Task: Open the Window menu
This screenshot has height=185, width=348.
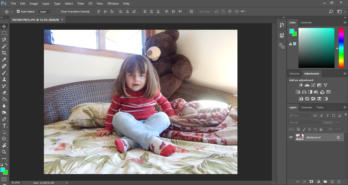Action: point(113,4)
